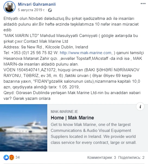Open Mirvari Gahramanli's profile picture
The image size is (148, 164).
[x=10, y=7]
